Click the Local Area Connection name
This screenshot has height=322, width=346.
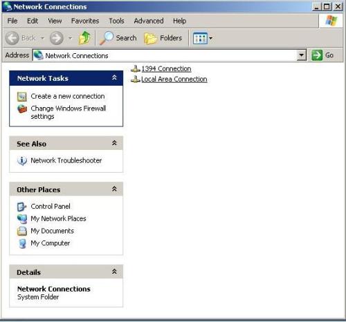tap(174, 79)
